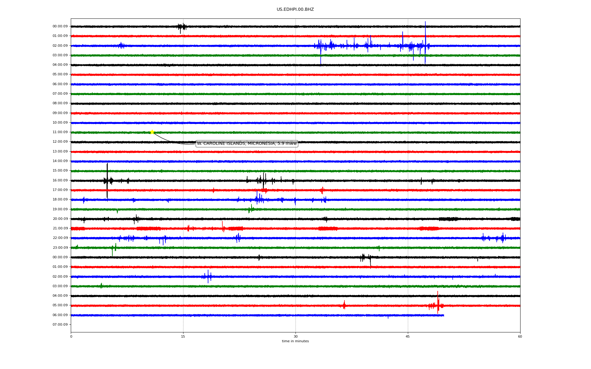Click the 07:00:09 bottom row label
The width and height of the screenshot is (591, 369).
(x=60, y=325)
